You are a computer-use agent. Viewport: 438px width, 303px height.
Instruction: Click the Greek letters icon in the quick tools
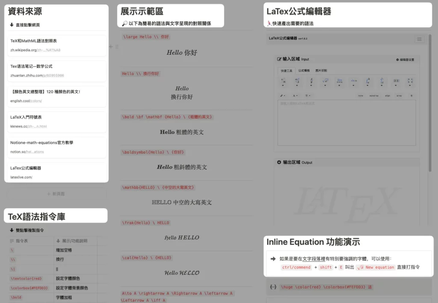click(296, 81)
